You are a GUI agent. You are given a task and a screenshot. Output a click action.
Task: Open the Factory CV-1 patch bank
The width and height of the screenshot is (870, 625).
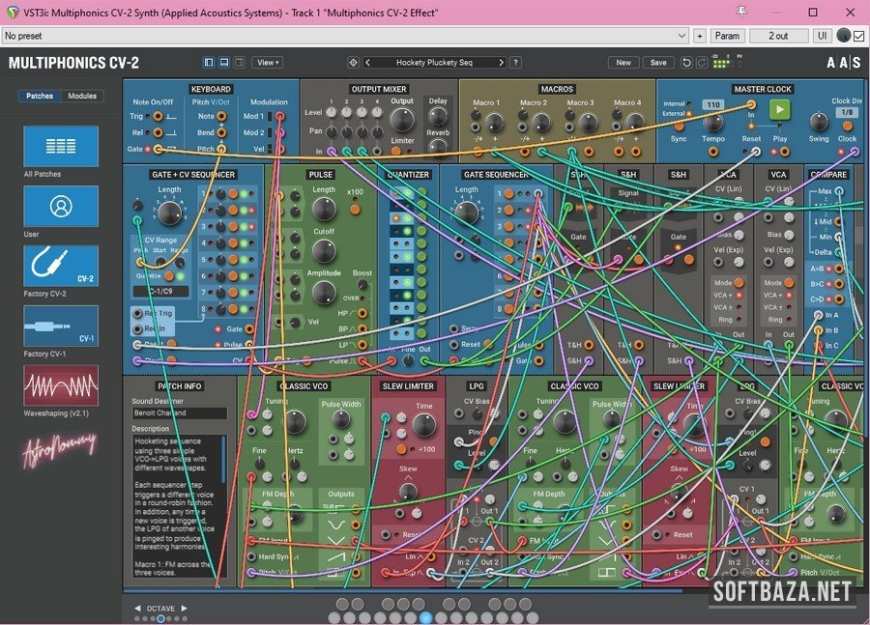61,326
